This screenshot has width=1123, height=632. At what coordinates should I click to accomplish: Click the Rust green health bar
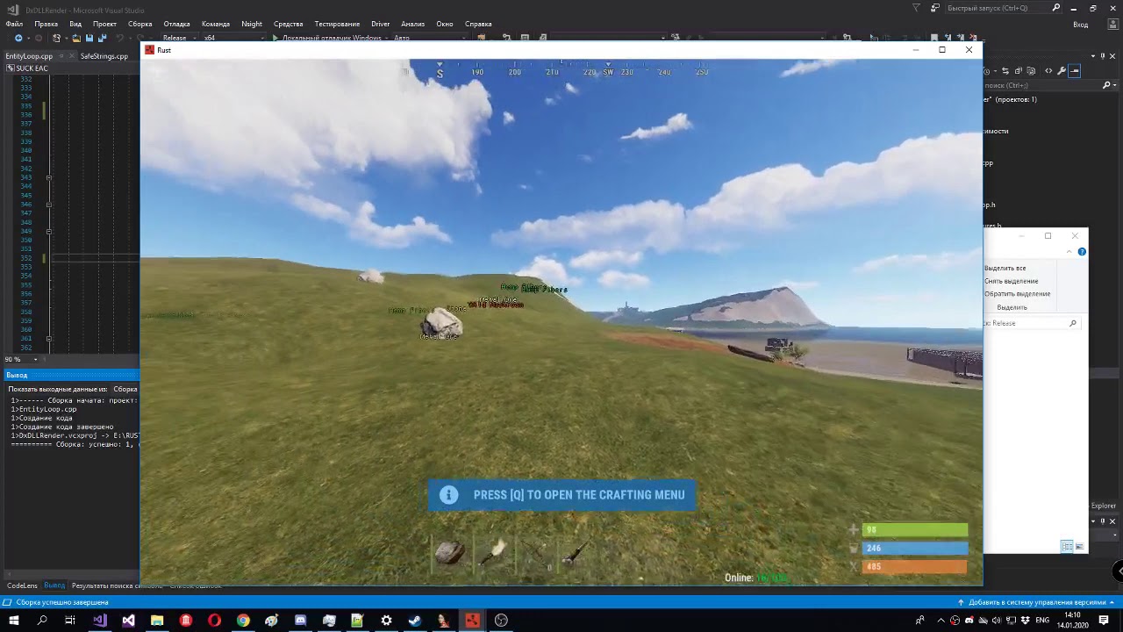pos(915,529)
